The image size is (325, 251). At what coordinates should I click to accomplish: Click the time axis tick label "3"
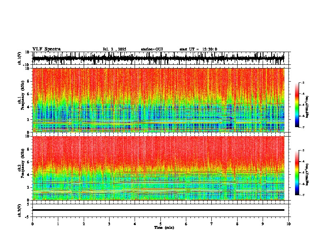109,224
